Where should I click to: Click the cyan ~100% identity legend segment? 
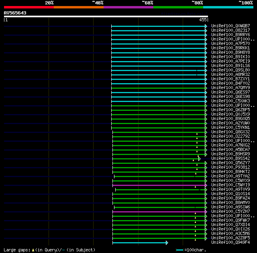click(228, 7)
